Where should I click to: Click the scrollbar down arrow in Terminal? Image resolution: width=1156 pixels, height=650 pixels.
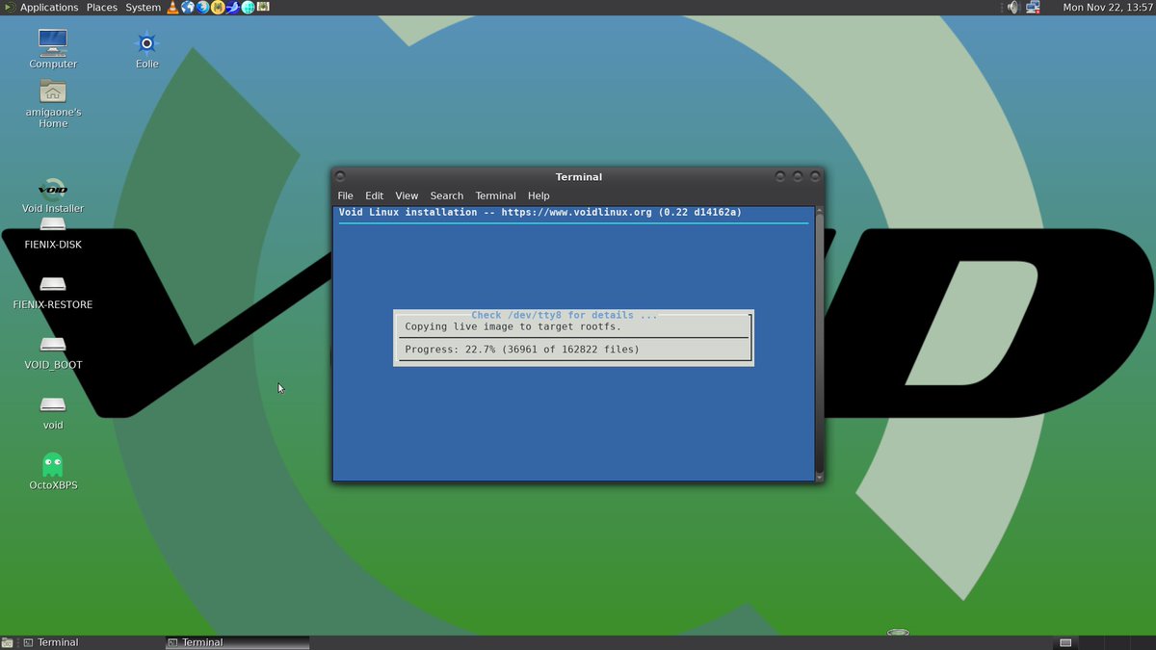(x=820, y=477)
